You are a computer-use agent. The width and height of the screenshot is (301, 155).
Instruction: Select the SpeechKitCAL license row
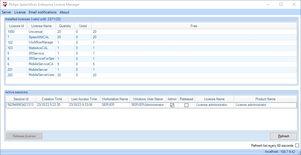(151, 37)
